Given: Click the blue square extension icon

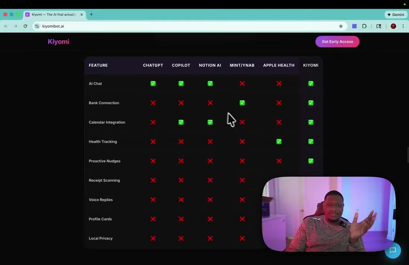Looking at the screenshot, I should pos(354,26).
